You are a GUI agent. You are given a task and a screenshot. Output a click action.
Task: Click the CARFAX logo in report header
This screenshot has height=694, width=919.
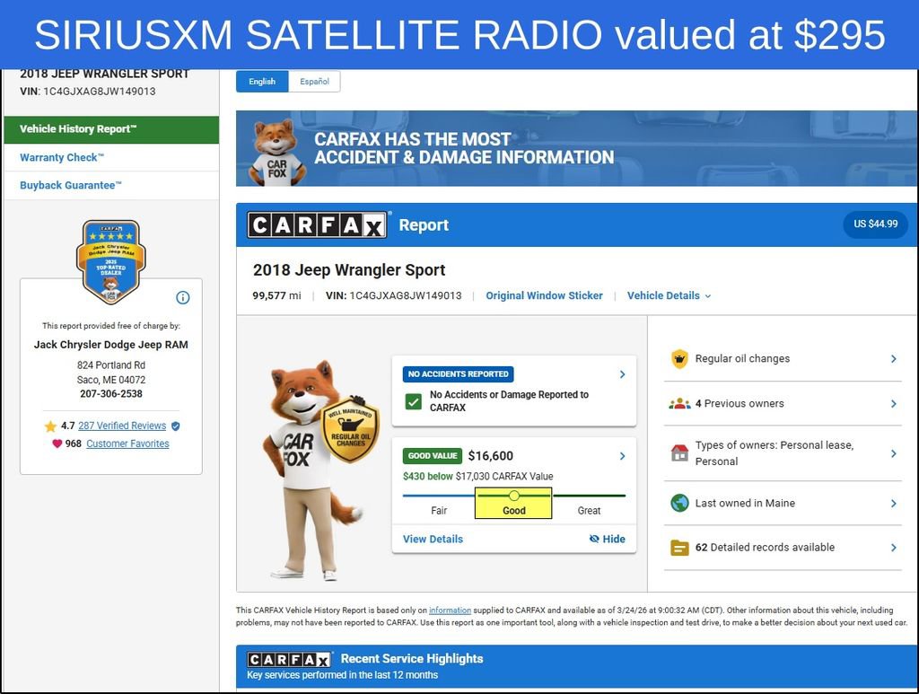point(318,225)
